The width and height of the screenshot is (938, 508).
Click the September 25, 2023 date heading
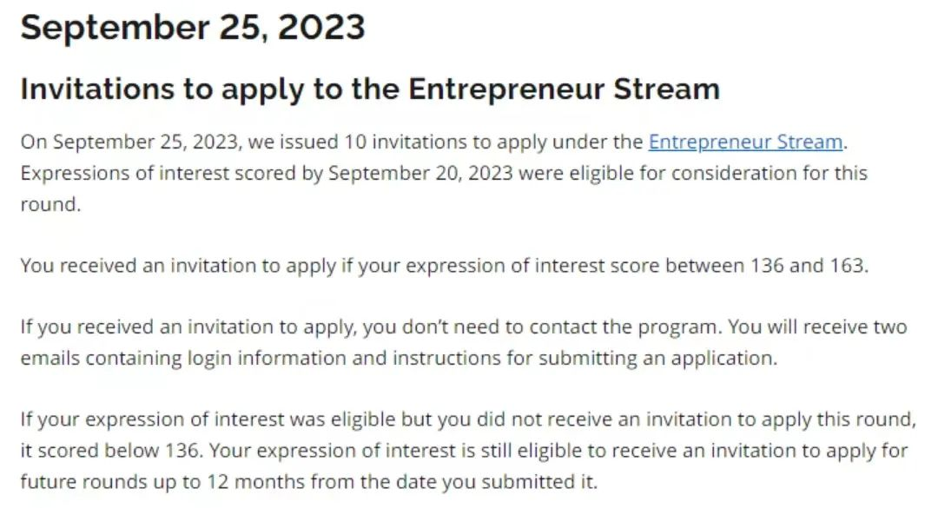tap(193, 28)
